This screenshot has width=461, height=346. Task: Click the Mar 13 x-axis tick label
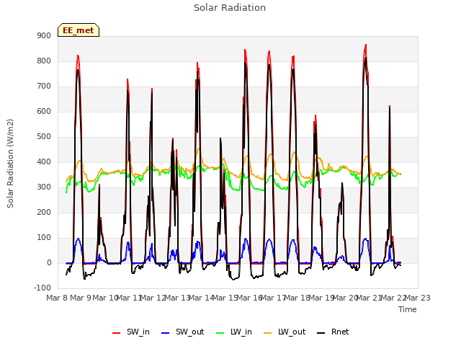coord(178,298)
